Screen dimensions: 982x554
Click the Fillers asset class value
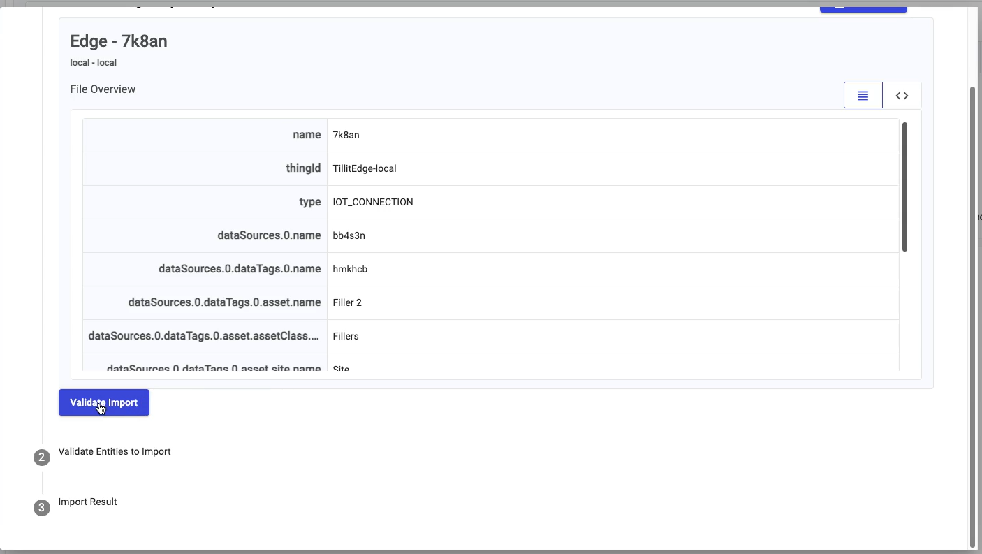[346, 336]
